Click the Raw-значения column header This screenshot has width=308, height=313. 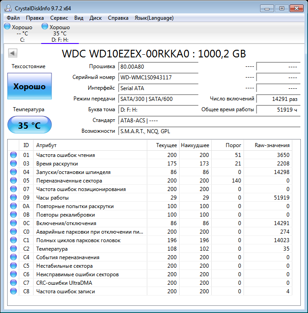272,145
